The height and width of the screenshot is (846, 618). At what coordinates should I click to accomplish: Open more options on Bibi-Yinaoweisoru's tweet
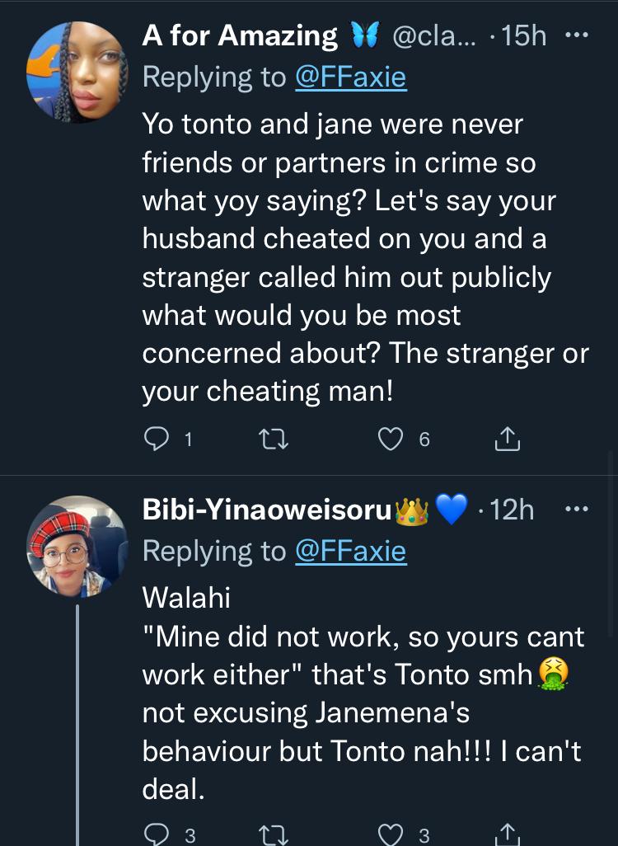(x=575, y=510)
